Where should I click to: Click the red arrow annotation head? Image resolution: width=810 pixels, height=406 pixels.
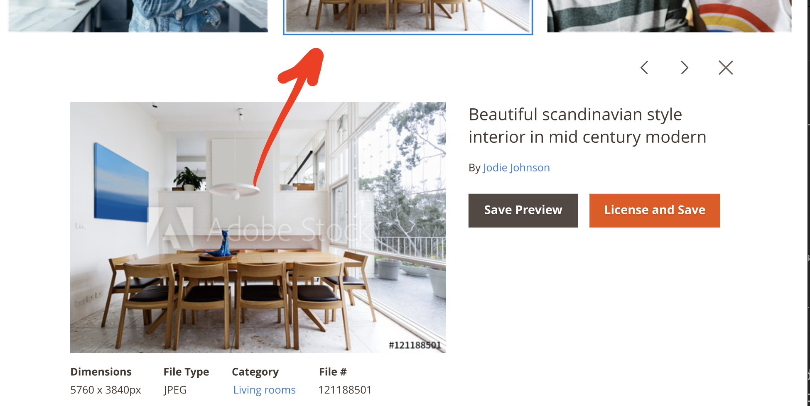click(306, 66)
